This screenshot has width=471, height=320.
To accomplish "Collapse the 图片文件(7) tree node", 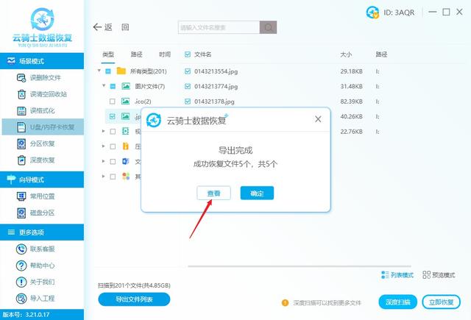I will pyautogui.click(x=104, y=86).
